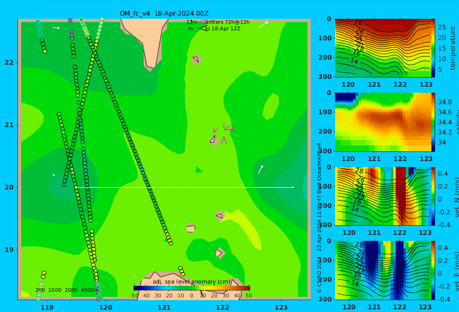Click the 34.8 tick on the salinity colorbar
Screen dimensions: 459x312
coord(445,102)
